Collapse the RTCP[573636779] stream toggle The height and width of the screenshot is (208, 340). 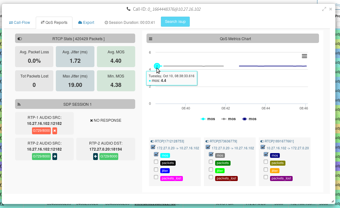pos(207,141)
